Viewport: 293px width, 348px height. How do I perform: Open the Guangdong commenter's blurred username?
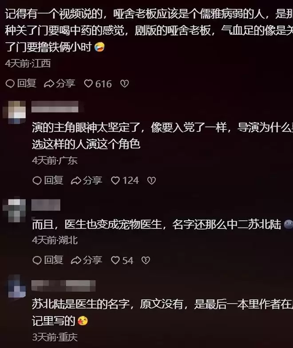pos(55,107)
